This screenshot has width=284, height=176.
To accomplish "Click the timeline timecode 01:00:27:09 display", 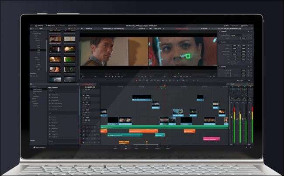I will click(90, 87).
